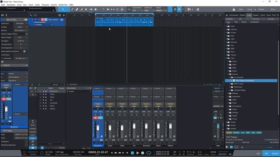
Task: Click the transport rewind button
Action: (115, 153)
